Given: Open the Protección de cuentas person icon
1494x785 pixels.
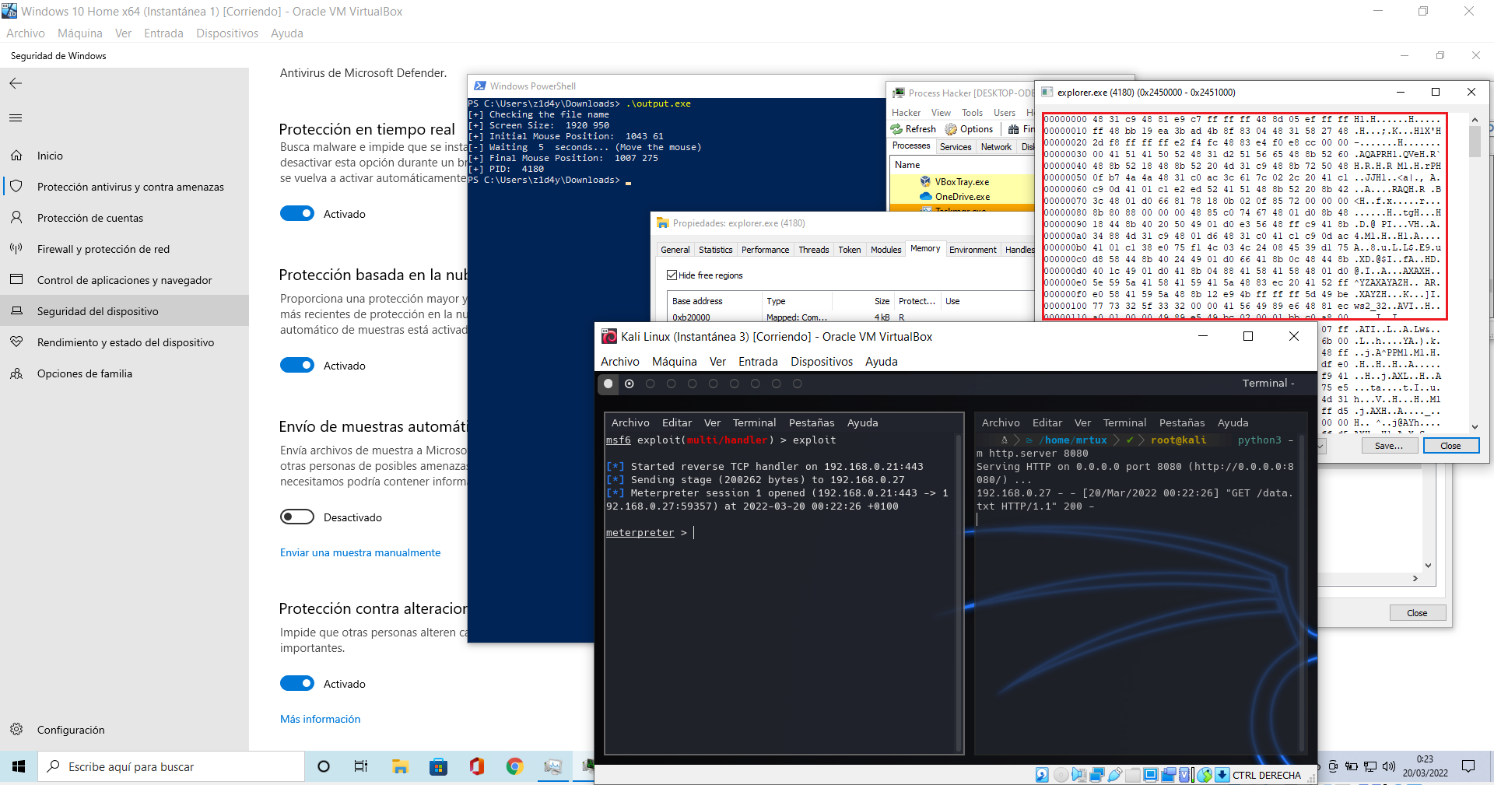Looking at the screenshot, I should [x=16, y=218].
